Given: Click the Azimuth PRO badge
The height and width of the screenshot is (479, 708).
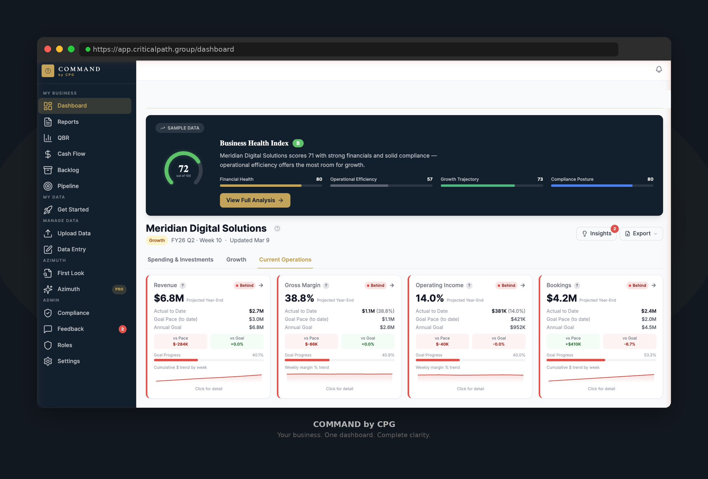Looking at the screenshot, I should pos(119,289).
